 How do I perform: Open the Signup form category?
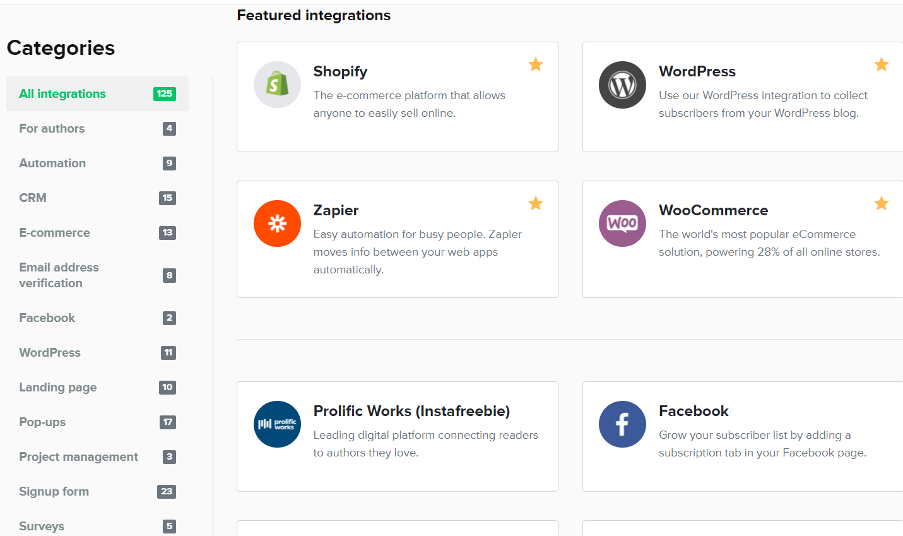point(97,491)
